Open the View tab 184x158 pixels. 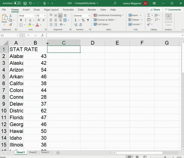coord(103,10)
